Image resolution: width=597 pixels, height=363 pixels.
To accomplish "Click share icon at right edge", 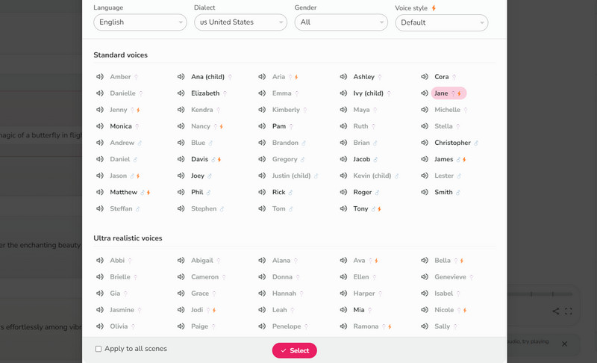I will tap(556, 311).
